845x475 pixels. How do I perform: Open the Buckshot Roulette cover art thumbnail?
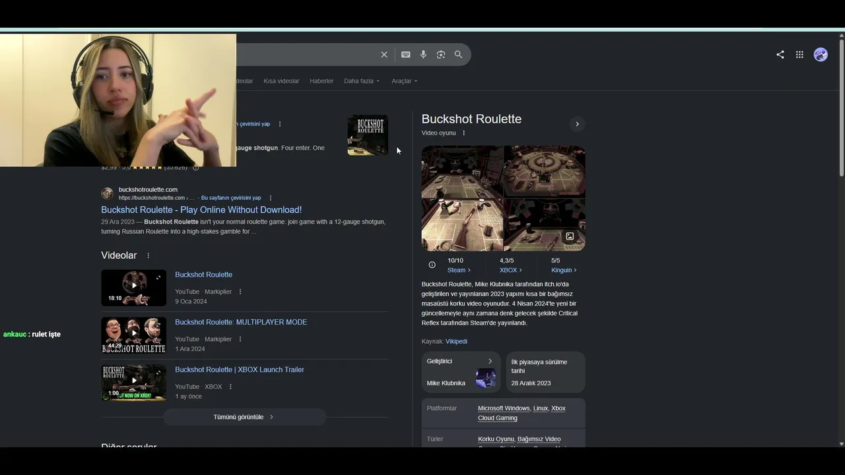click(x=368, y=135)
